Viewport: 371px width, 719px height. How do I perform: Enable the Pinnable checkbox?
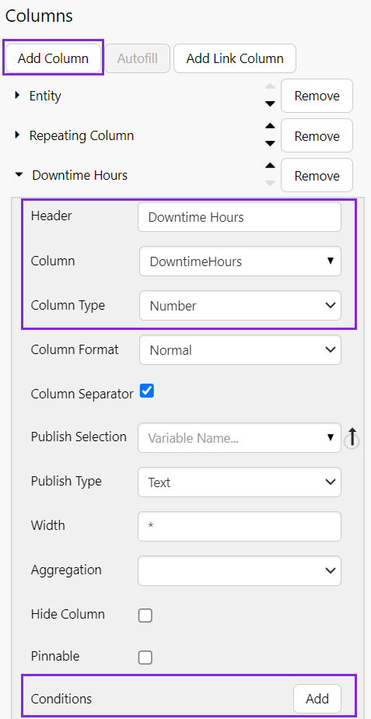tap(145, 658)
